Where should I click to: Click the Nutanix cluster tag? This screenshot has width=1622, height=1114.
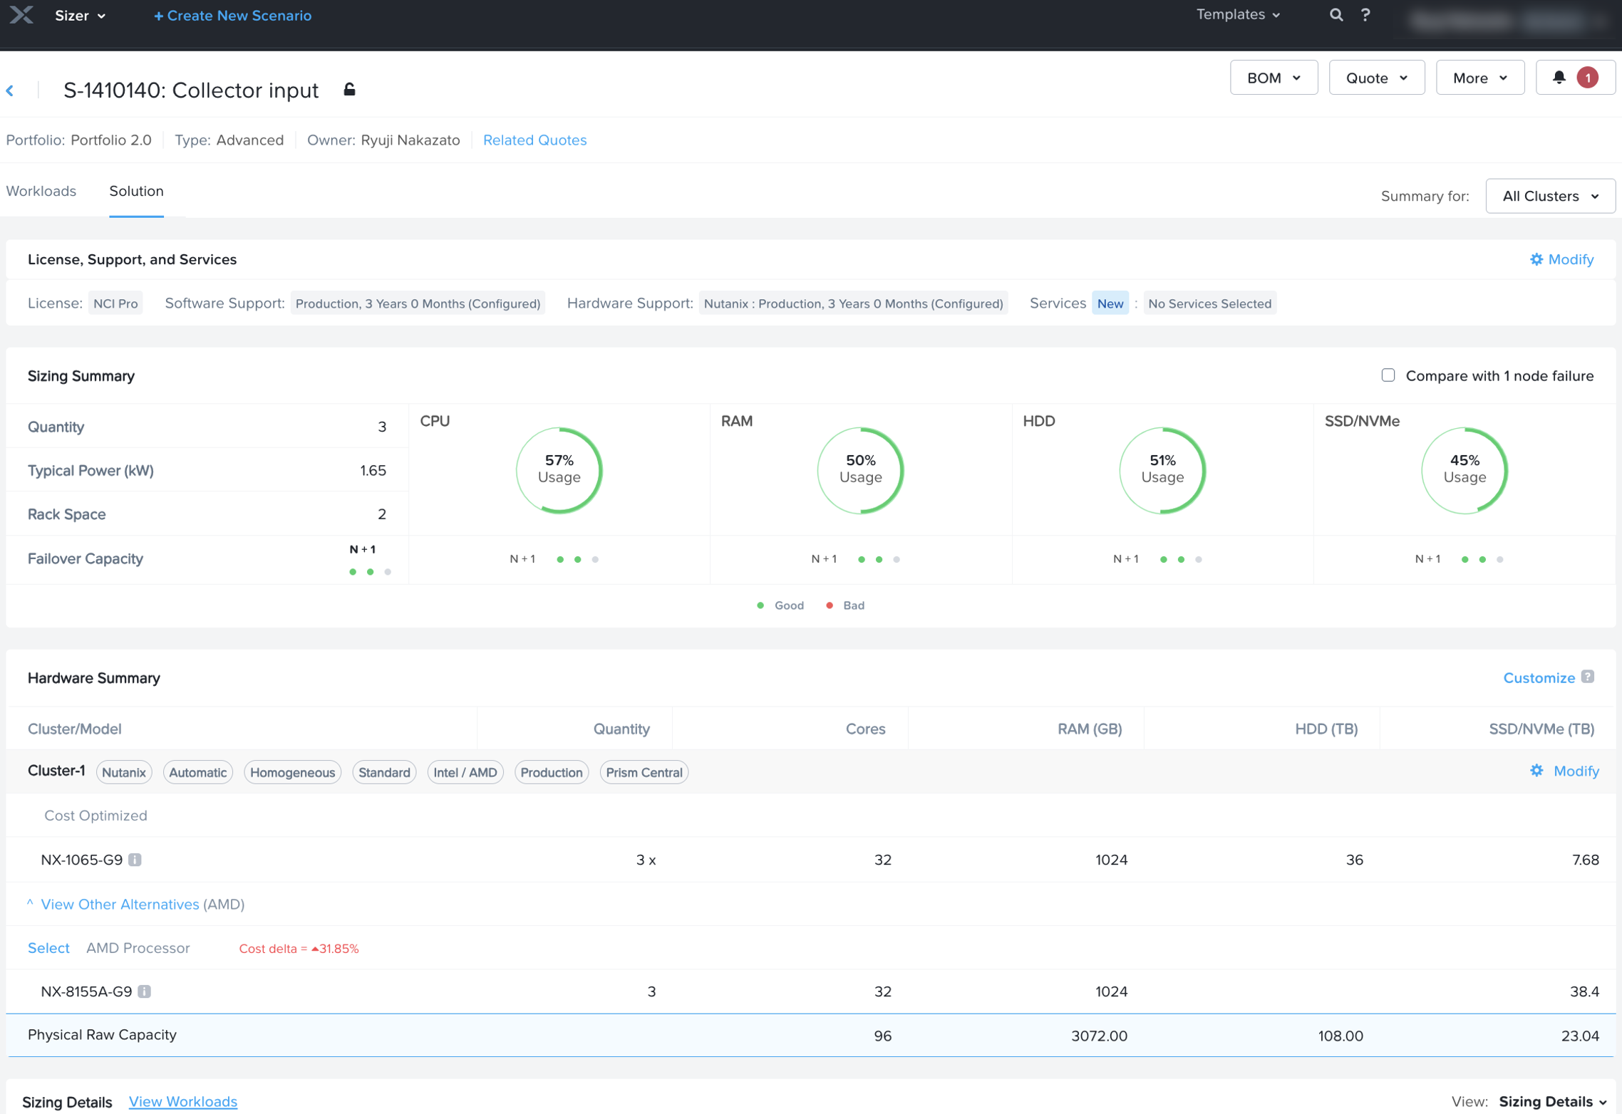(124, 772)
